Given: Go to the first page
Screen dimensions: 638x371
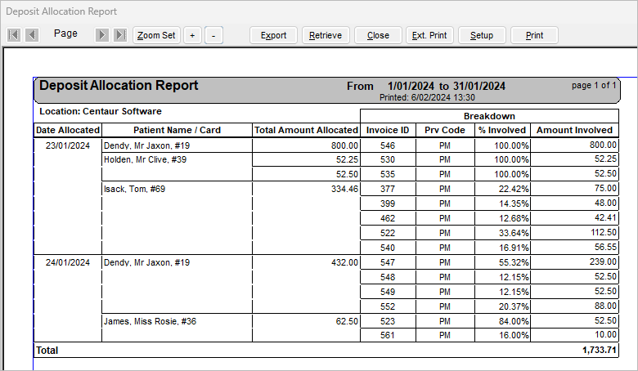Looking at the screenshot, I should click(14, 35).
